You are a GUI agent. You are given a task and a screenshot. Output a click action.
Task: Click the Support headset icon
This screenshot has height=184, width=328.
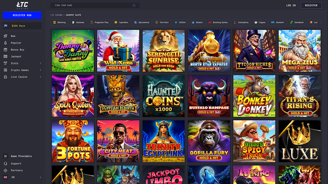tap(5, 163)
